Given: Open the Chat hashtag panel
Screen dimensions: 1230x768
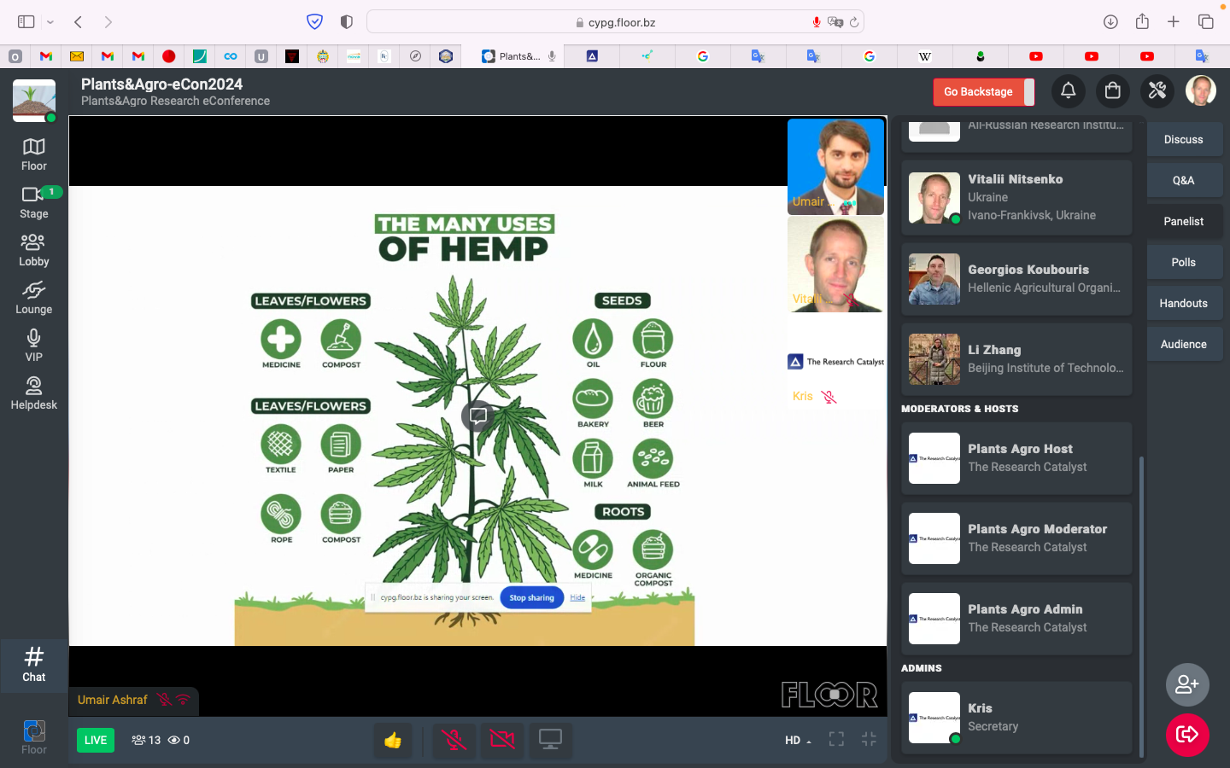Looking at the screenshot, I should [x=34, y=665].
